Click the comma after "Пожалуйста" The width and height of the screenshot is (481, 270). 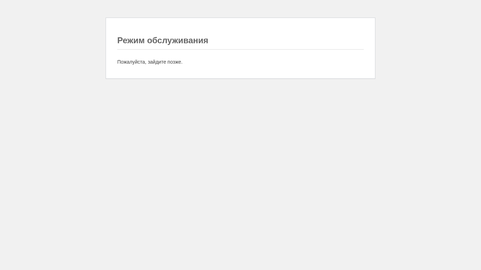tap(145, 64)
